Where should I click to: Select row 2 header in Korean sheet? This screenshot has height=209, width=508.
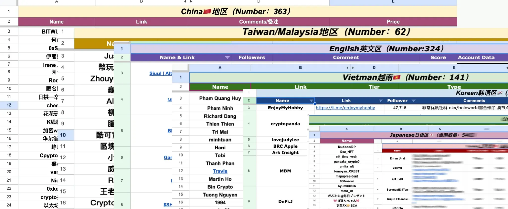tap(249, 101)
